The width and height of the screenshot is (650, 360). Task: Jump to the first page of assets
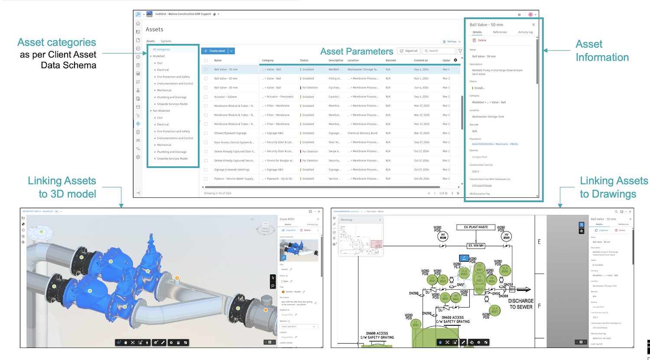click(x=429, y=193)
